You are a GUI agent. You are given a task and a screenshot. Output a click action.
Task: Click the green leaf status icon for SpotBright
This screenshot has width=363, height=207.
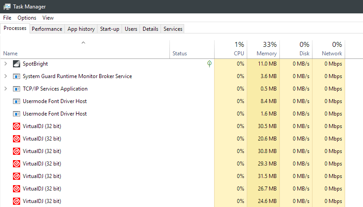click(209, 64)
